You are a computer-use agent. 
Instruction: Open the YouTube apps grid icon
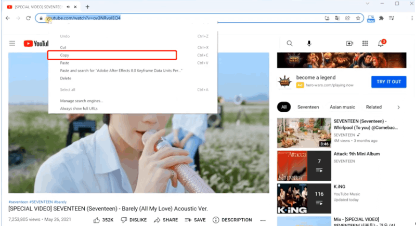point(365,43)
